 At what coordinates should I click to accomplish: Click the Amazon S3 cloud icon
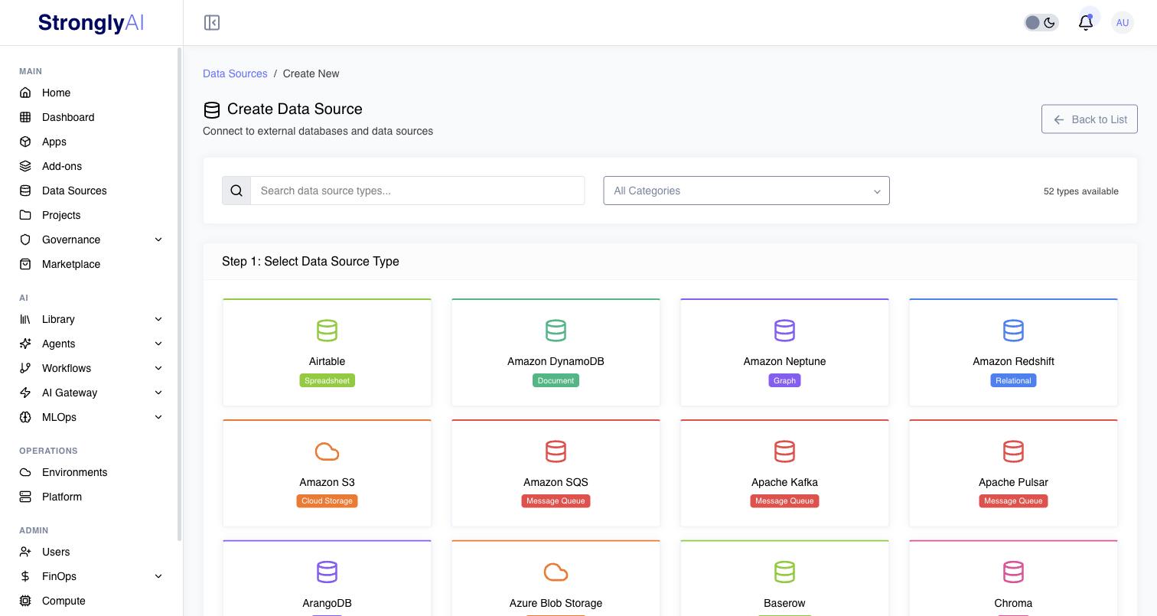[327, 451]
